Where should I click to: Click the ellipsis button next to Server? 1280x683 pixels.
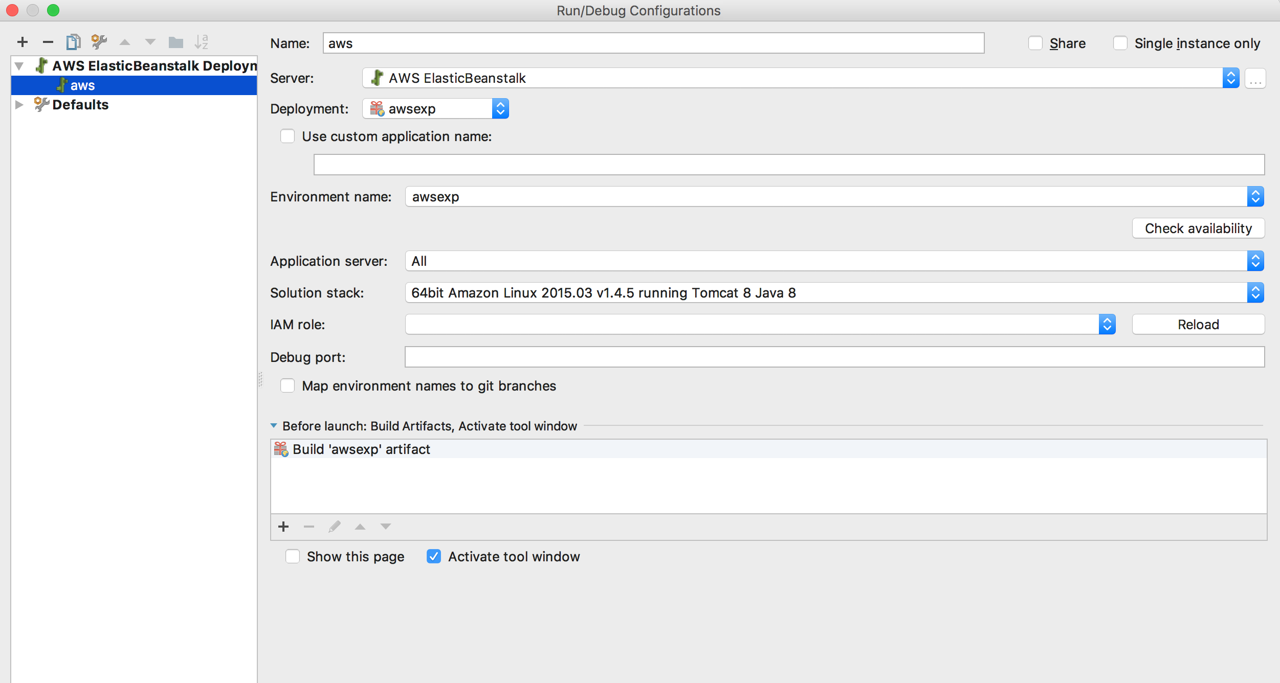(1255, 78)
